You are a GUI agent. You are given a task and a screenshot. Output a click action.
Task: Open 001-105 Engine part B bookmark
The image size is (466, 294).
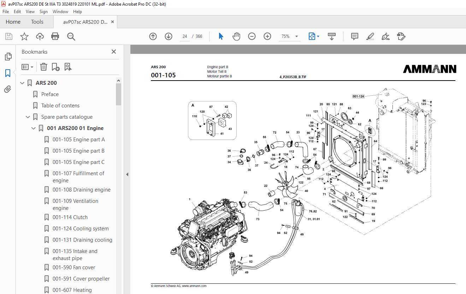point(78,151)
